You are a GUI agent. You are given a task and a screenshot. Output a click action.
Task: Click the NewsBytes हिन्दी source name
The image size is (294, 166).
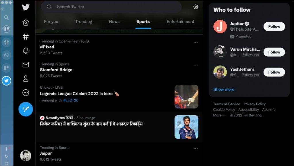(x=59, y=118)
